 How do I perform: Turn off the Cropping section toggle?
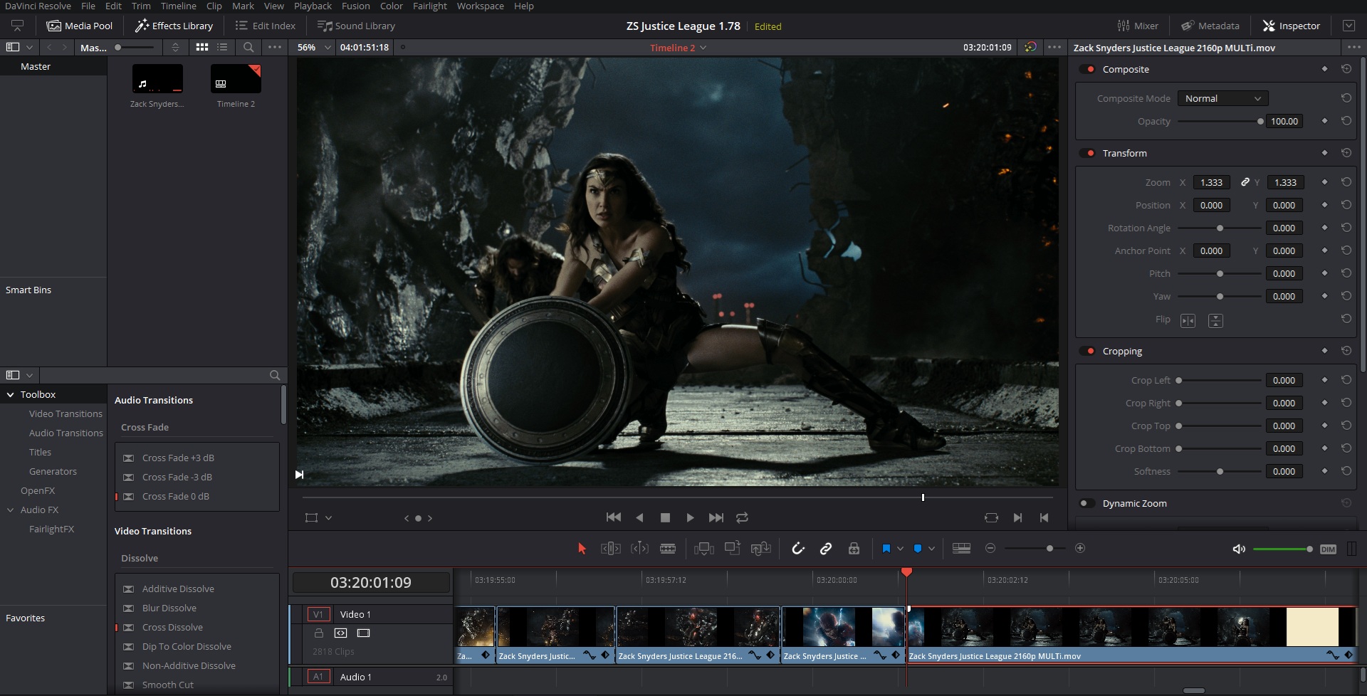pyautogui.click(x=1088, y=351)
